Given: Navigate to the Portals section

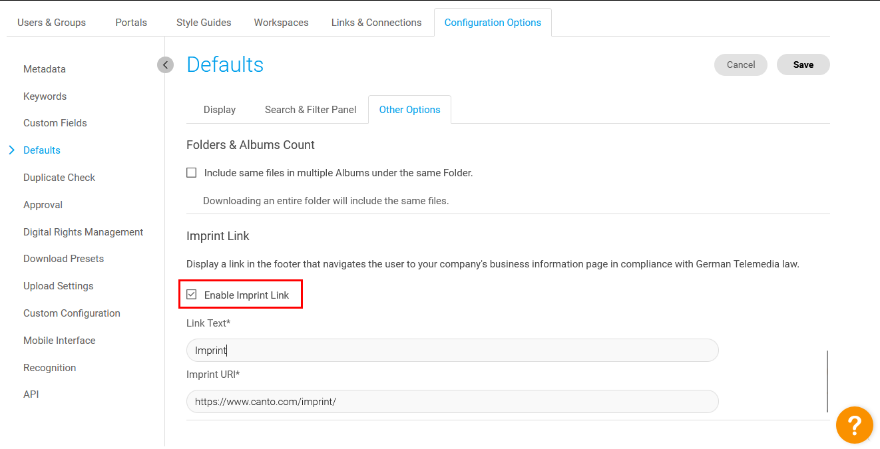Looking at the screenshot, I should point(130,22).
